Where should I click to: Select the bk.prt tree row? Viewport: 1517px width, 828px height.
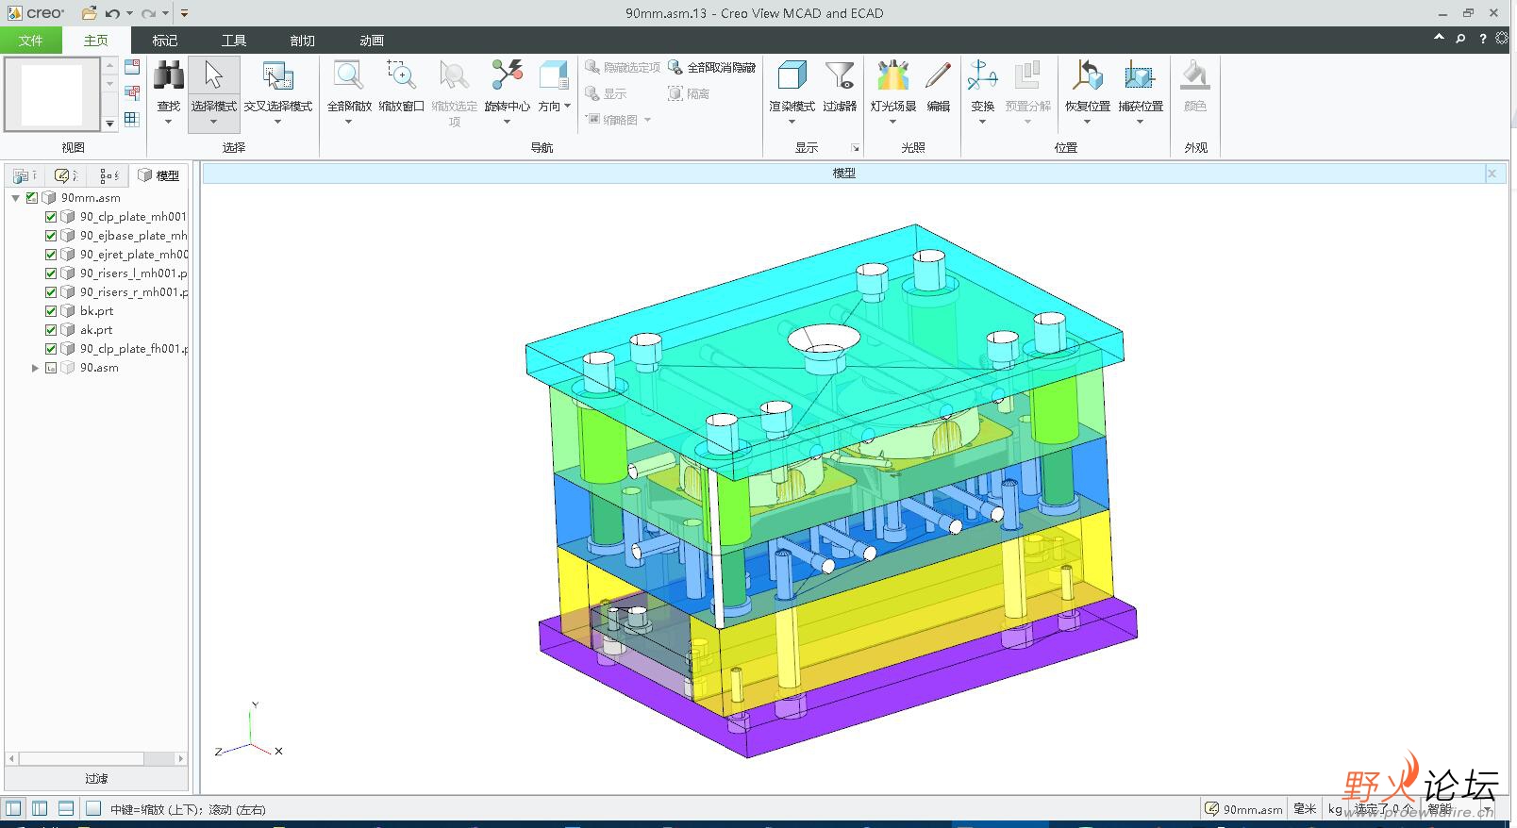pos(96,311)
